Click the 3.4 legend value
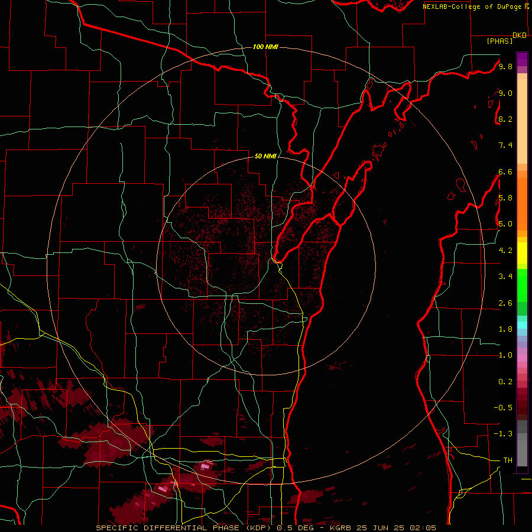 point(505,277)
